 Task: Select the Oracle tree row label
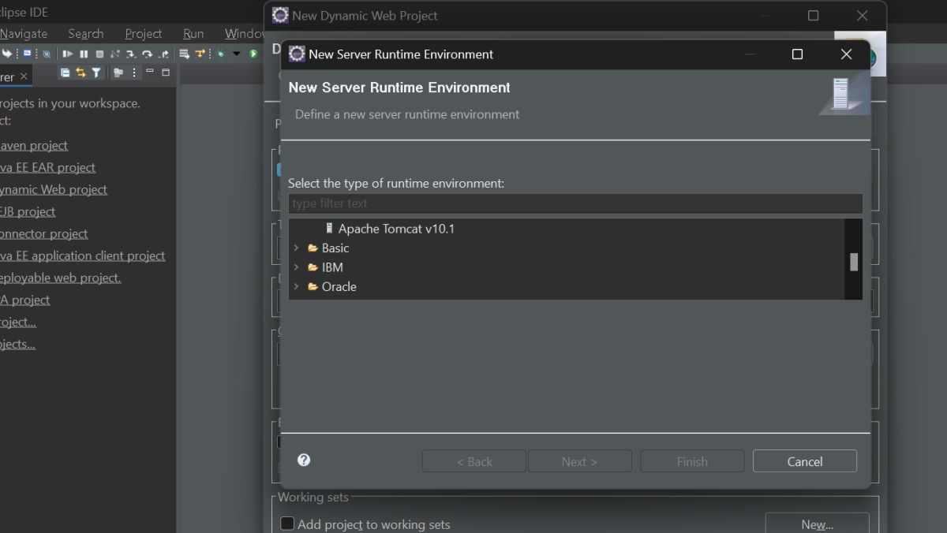click(x=339, y=287)
